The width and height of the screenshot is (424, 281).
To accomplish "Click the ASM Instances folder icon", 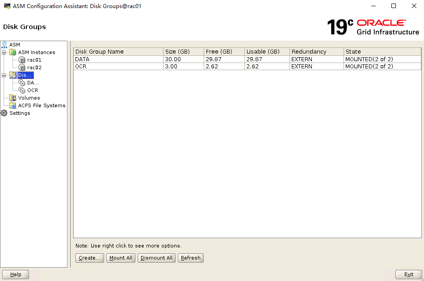I will click(13, 52).
